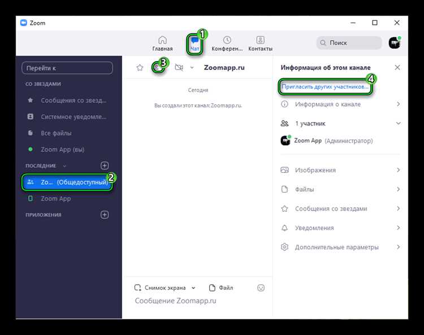Open Сообщения со звездами in info panel
Viewport: 424px width, 335px height.
click(340, 208)
